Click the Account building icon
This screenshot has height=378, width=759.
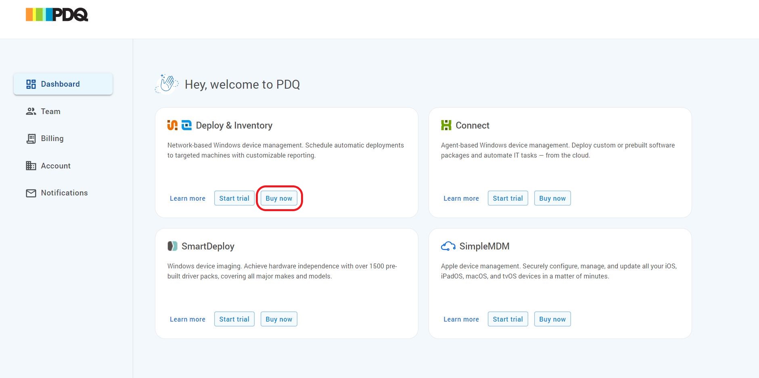(x=31, y=166)
